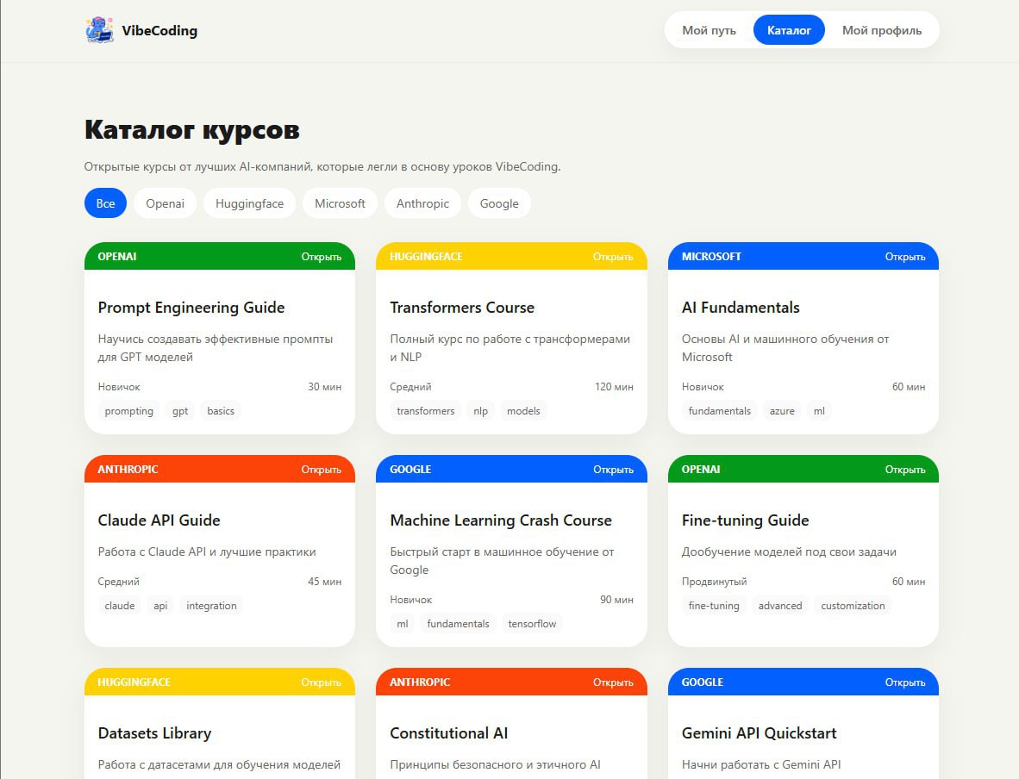Filter courses by Openai

click(165, 203)
